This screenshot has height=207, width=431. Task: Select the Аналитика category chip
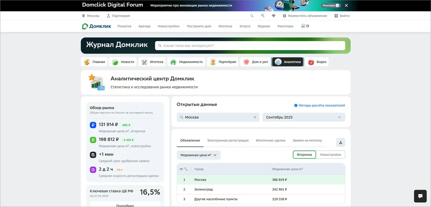click(x=288, y=62)
